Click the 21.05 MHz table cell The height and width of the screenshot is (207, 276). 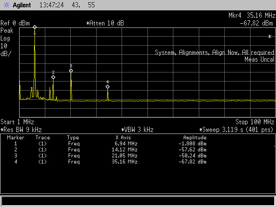point(125,156)
